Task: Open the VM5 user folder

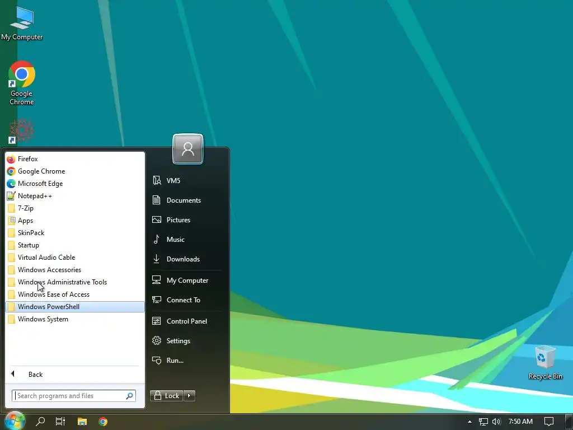Action: pyautogui.click(x=186, y=181)
